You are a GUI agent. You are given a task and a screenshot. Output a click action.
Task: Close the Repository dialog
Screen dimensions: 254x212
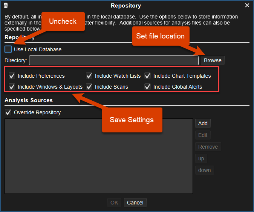[247, 6]
